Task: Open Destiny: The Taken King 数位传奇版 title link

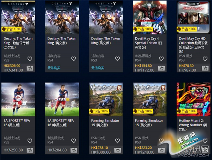Action: (18, 43)
